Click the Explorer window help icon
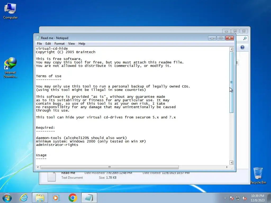The width and height of the screenshot is (271, 203). (242, 47)
